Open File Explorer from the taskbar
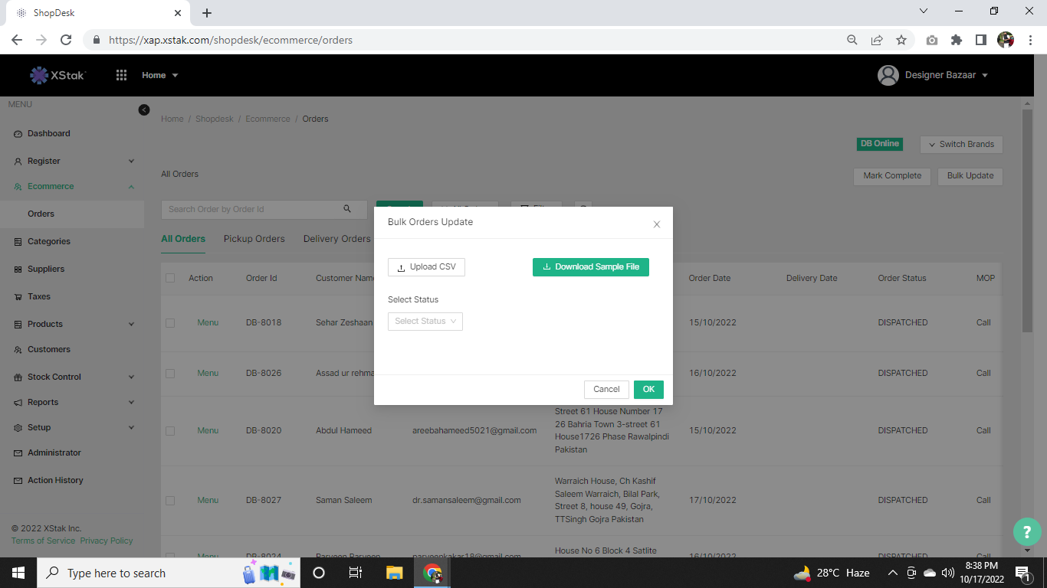Viewport: 1047px width, 588px height. tap(394, 573)
